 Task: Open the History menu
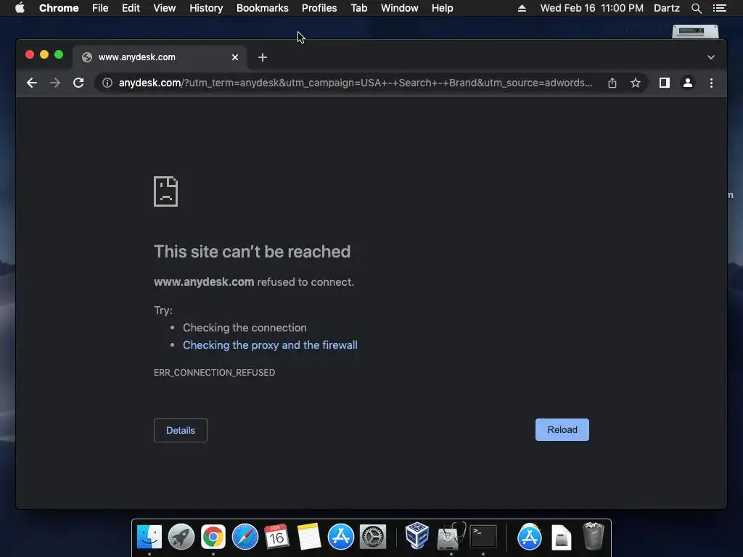(206, 8)
